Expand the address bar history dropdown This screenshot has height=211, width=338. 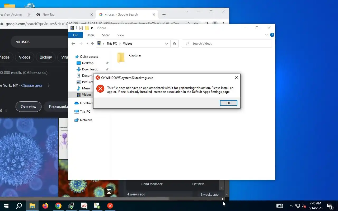[x=167, y=44]
